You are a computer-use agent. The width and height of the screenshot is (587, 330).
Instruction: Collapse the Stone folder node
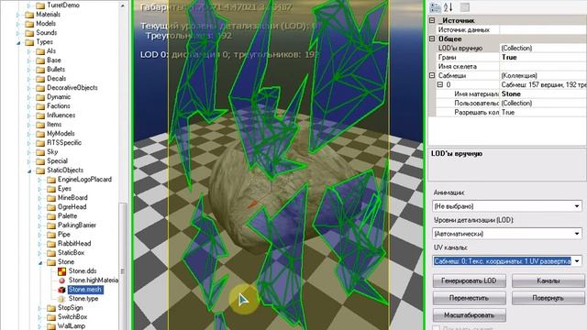40,263
